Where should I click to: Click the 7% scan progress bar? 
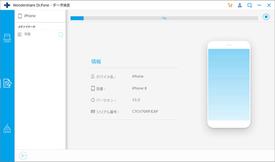click(164, 18)
